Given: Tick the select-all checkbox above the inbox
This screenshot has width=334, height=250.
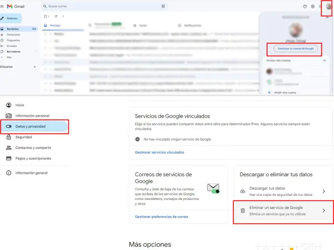Looking at the screenshot, I should [45, 16].
